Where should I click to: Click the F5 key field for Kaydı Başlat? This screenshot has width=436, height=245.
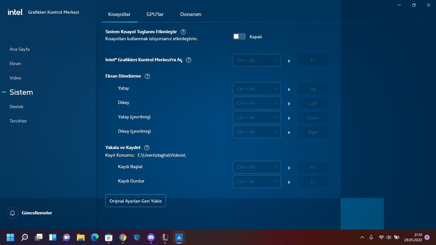coord(313,167)
